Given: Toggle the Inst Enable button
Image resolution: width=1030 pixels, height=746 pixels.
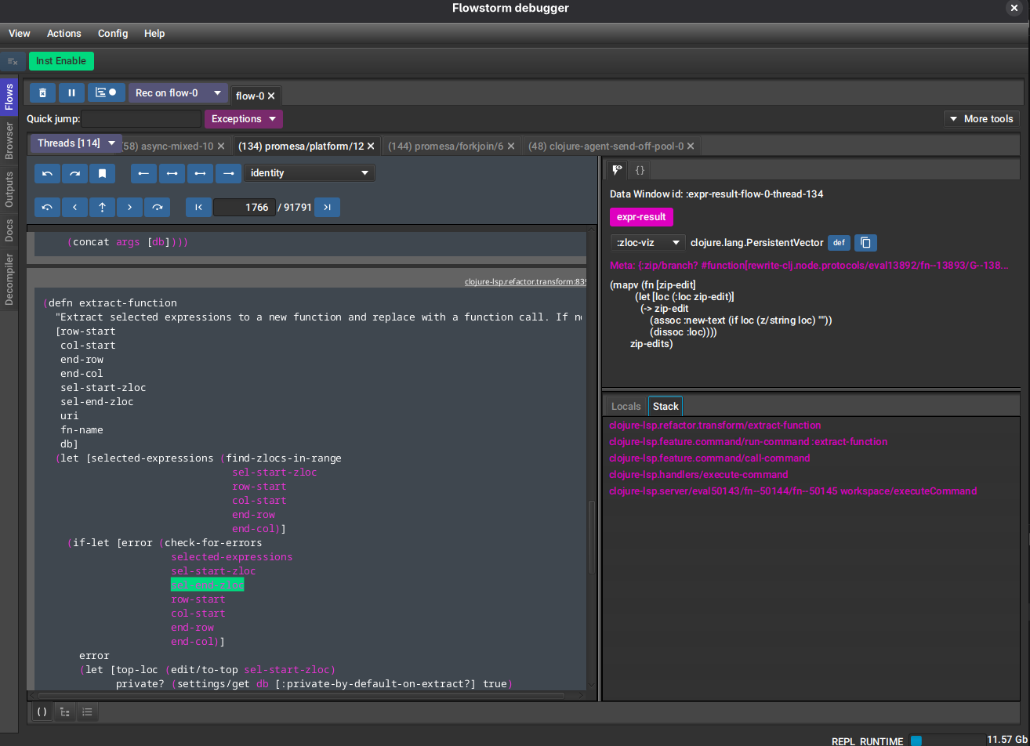Looking at the screenshot, I should (x=61, y=61).
